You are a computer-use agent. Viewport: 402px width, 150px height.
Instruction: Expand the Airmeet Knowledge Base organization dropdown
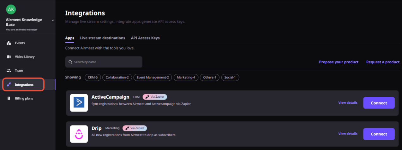[53, 20]
